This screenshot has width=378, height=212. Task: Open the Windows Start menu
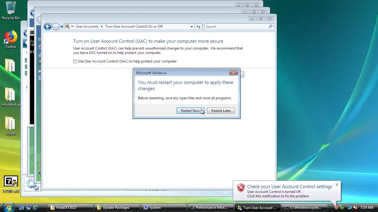(8, 207)
